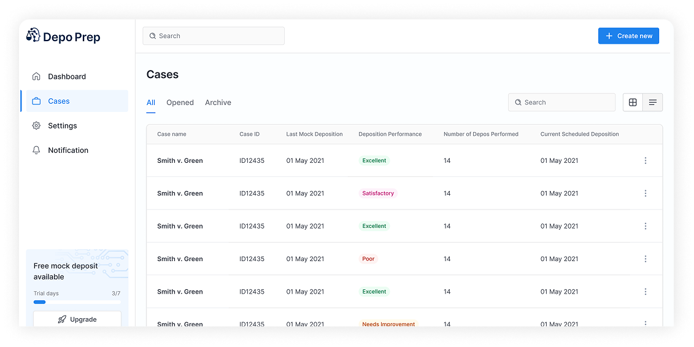Click the Upgrade button with rocket icon
Screen dimensions: 694x347
[x=77, y=319]
